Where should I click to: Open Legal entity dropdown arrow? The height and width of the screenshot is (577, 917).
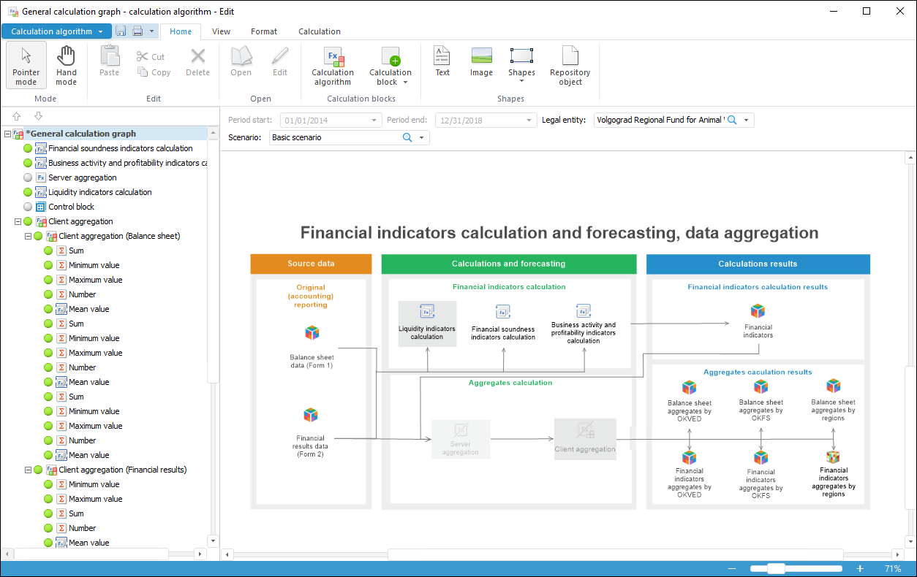pos(746,120)
